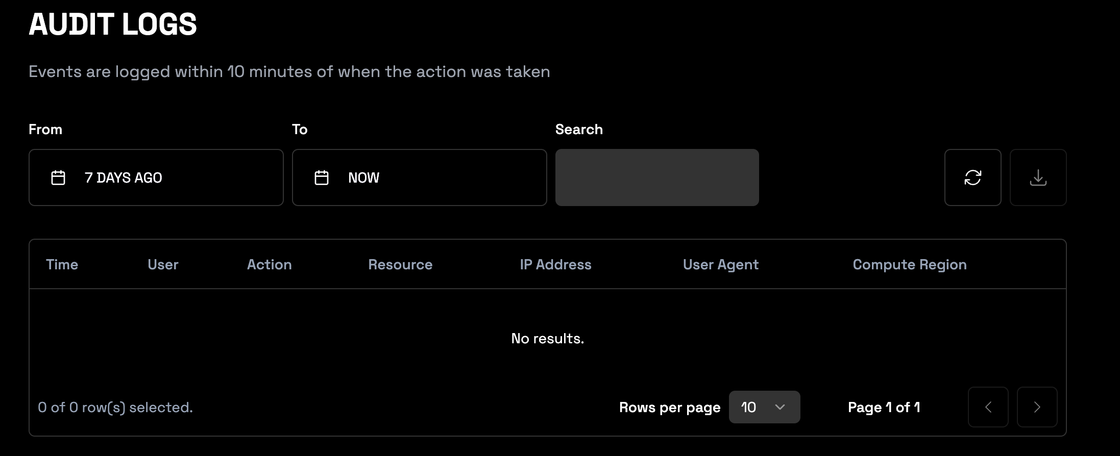This screenshot has width=1120, height=456.
Task: Click the sync arrows icon beside the export button
Action: [x=972, y=178]
